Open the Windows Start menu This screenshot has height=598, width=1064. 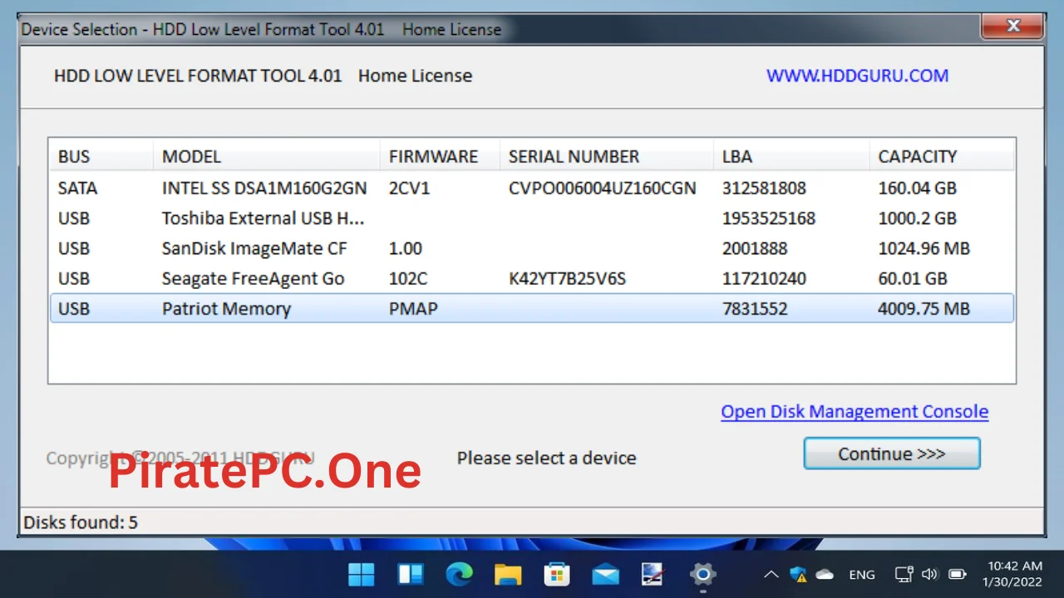pos(362,574)
